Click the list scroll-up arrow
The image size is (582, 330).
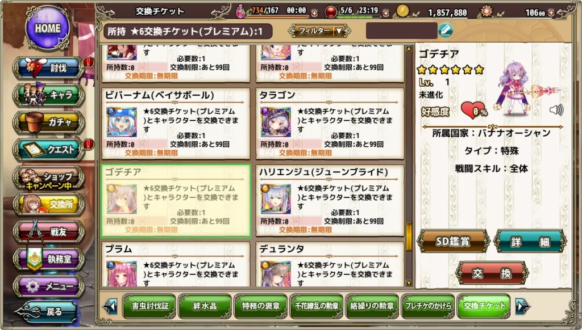click(409, 49)
